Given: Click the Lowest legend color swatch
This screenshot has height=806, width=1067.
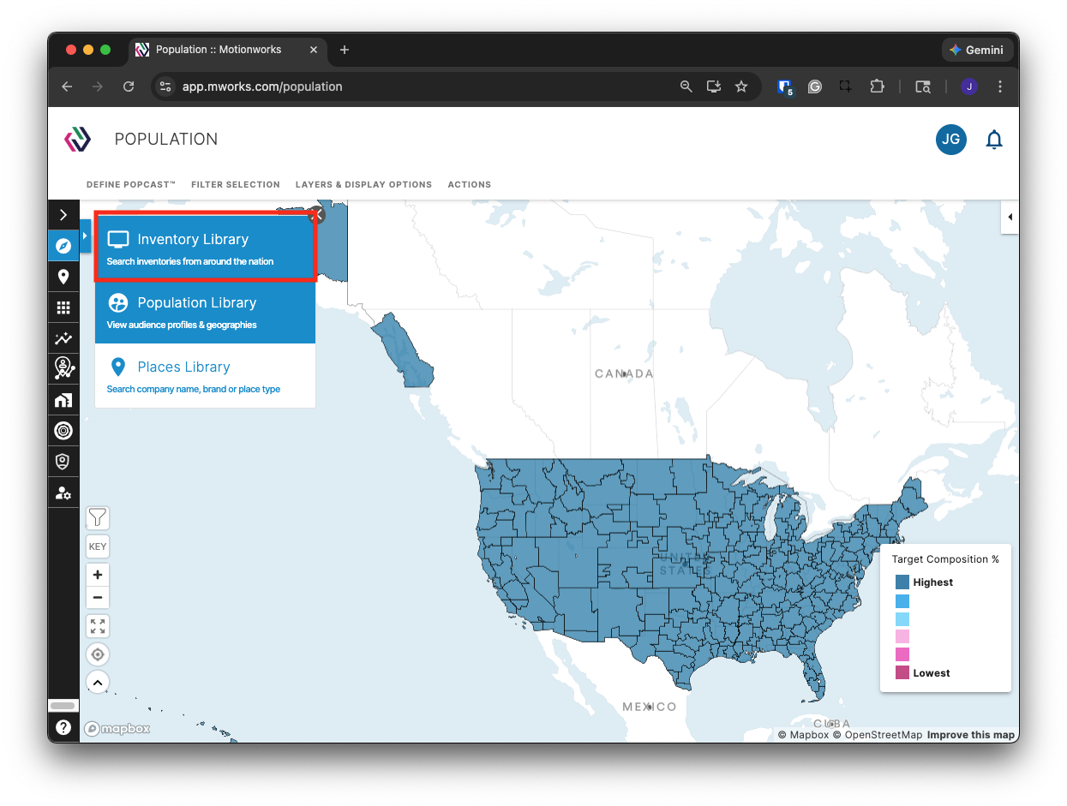Looking at the screenshot, I should click(902, 673).
